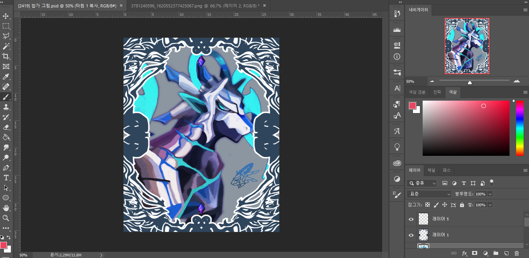This screenshot has width=529, height=258.
Task: Open the Brush Settings panel icon
Action: click(x=397, y=195)
